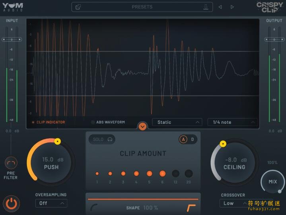Set clip amount to 20
Image resolution: width=286 pixels, height=215 pixels.
click(189, 174)
